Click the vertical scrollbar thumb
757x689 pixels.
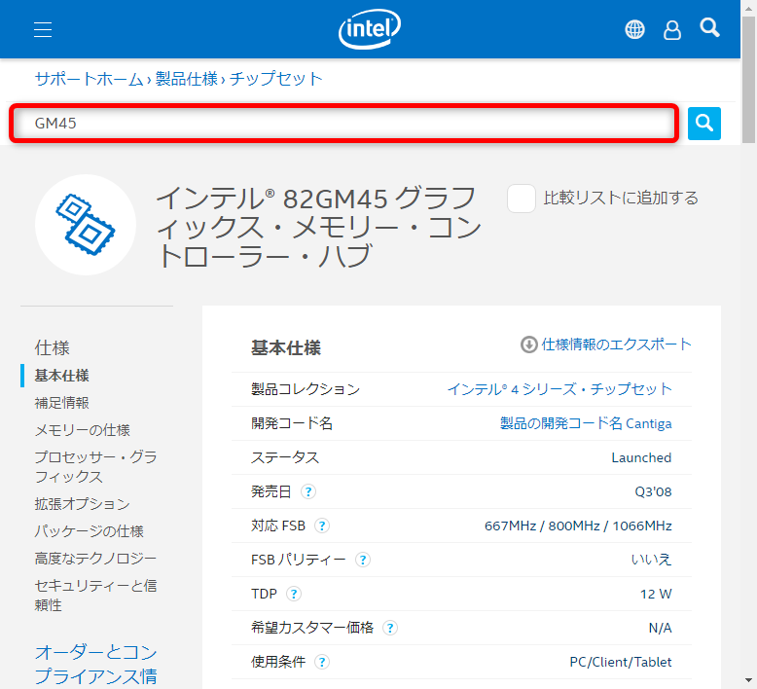point(749,80)
